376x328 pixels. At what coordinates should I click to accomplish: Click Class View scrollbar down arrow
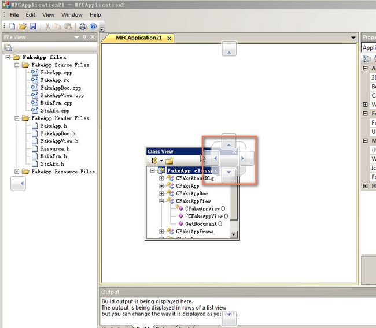(234, 234)
